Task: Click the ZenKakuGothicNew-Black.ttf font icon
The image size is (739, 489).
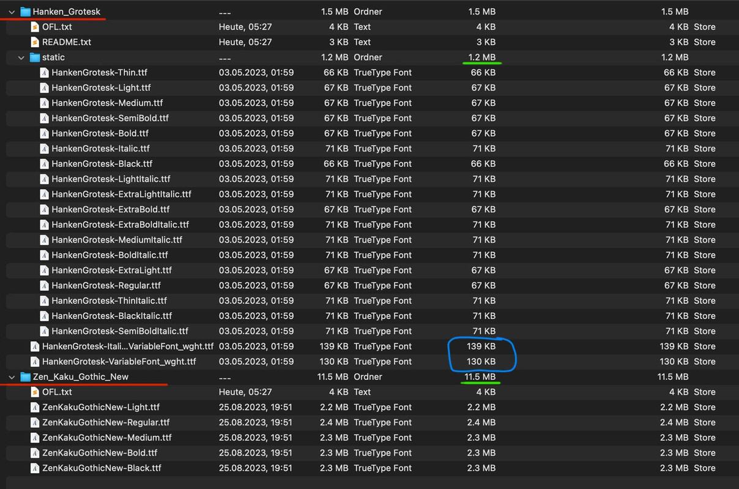Action: [35, 468]
